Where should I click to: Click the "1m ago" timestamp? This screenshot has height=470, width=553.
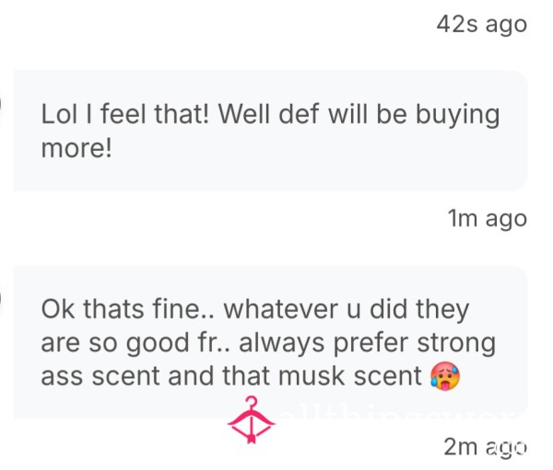point(488,219)
